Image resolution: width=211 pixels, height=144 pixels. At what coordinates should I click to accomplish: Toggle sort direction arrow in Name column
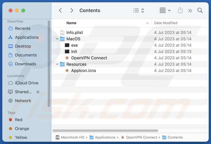[x=148, y=23]
